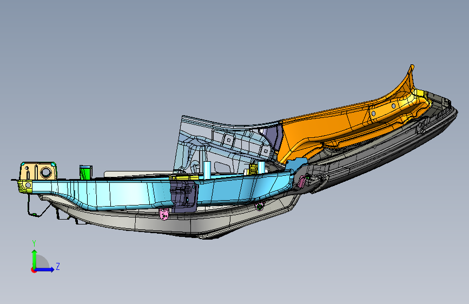
Task: Pick the pink clip under the cyan rail
Action: (x=164, y=214)
